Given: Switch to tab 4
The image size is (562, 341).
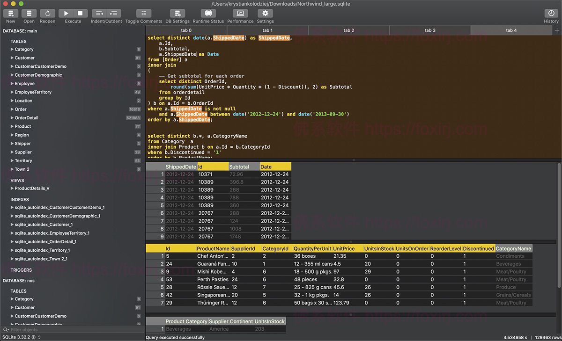Looking at the screenshot, I should tap(511, 30).
